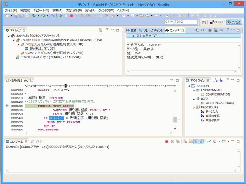
Task: Click the console red Terminate icon
Action: (x=167, y=141)
